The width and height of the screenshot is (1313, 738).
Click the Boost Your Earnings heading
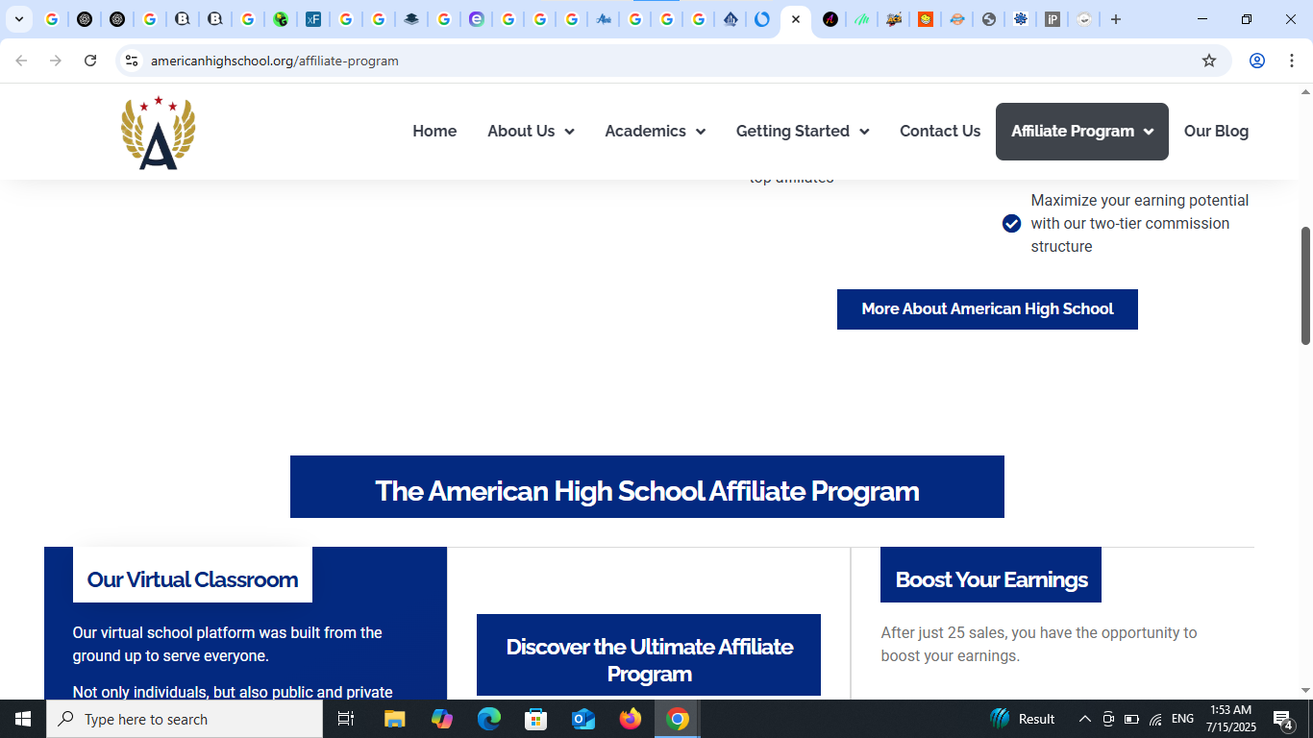[x=991, y=579]
